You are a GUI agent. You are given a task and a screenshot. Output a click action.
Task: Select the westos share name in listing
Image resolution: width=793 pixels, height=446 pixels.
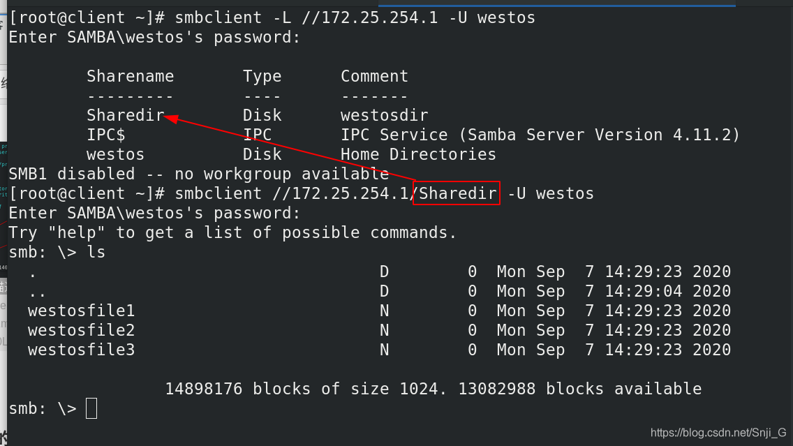[x=115, y=154]
